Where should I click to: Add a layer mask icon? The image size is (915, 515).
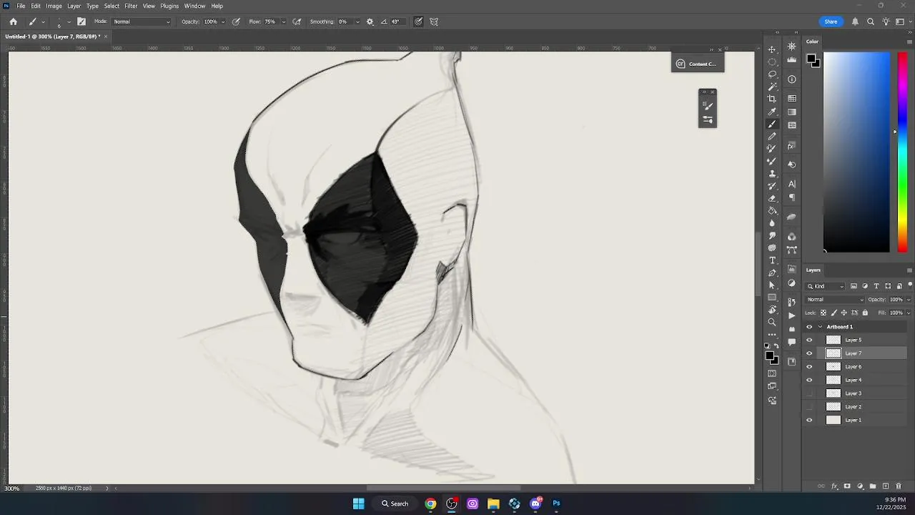coord(847,486)
